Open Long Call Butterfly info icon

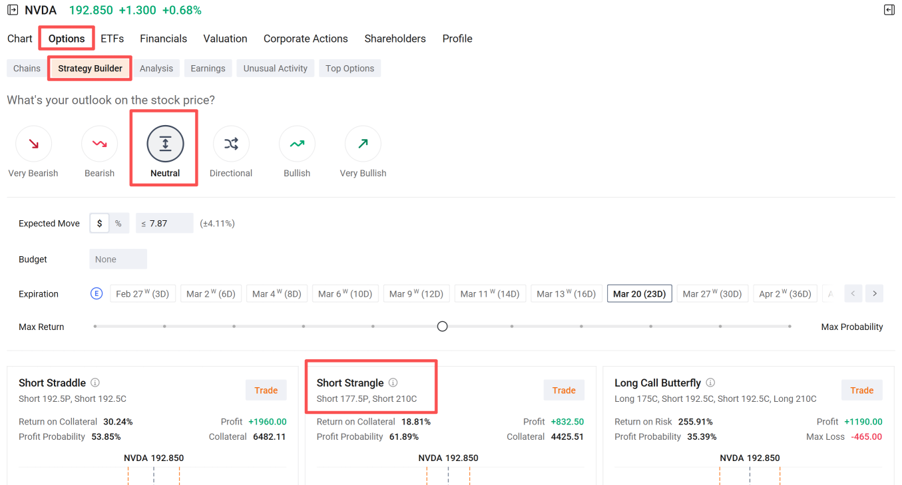pyautogui.click(x=710, y=383)
